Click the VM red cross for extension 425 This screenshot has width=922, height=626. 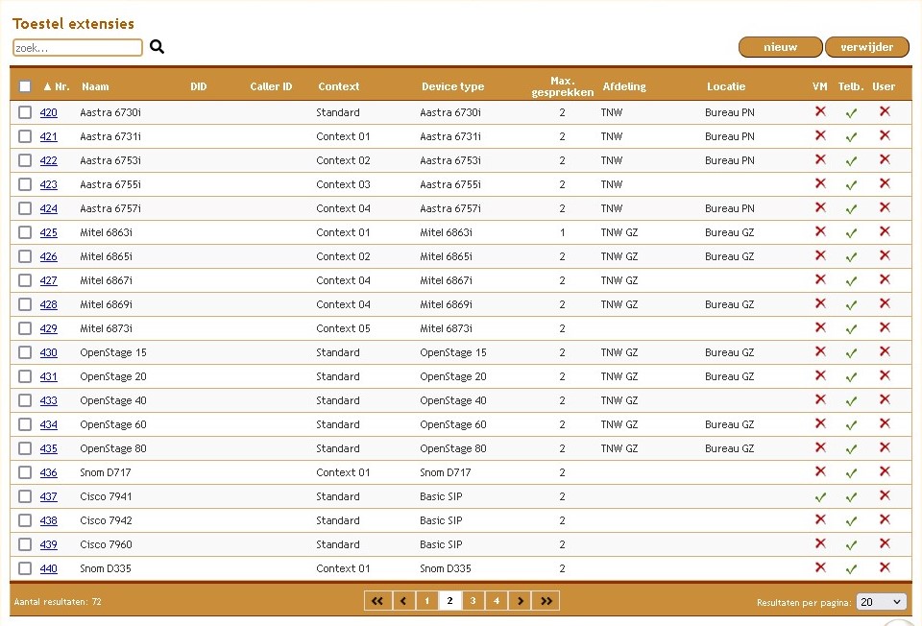(x=820, y=231)
